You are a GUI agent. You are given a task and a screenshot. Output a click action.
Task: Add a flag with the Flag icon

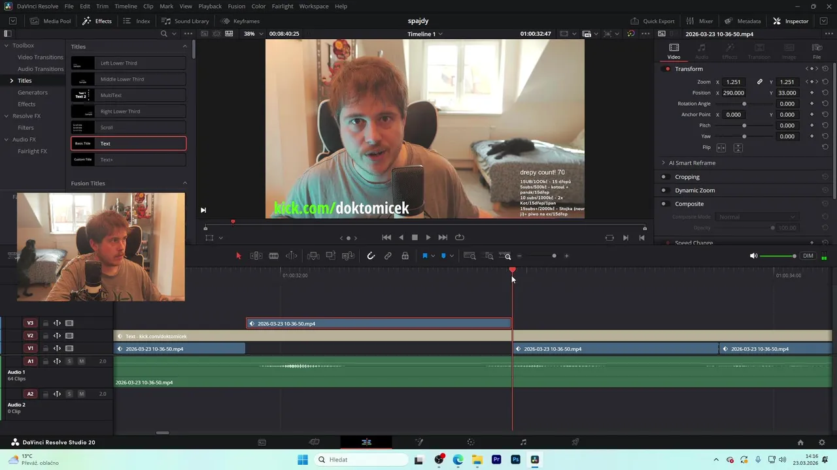pos(424,256)
